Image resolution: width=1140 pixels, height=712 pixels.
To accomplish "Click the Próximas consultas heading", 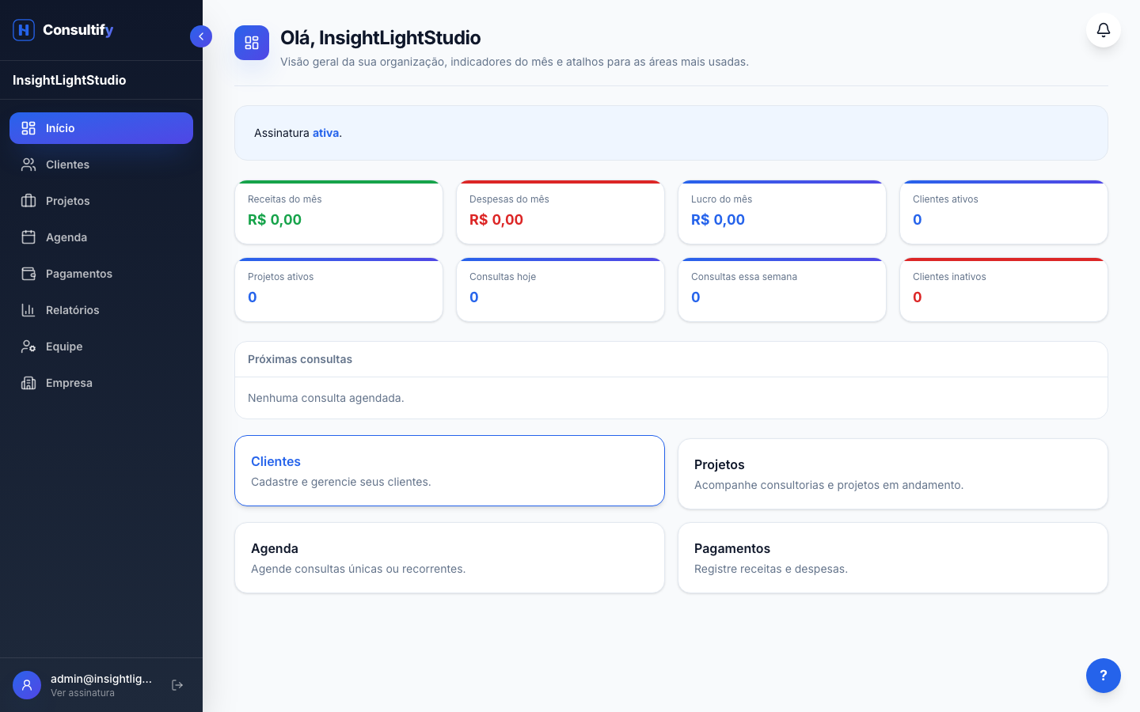I will 300,359.
